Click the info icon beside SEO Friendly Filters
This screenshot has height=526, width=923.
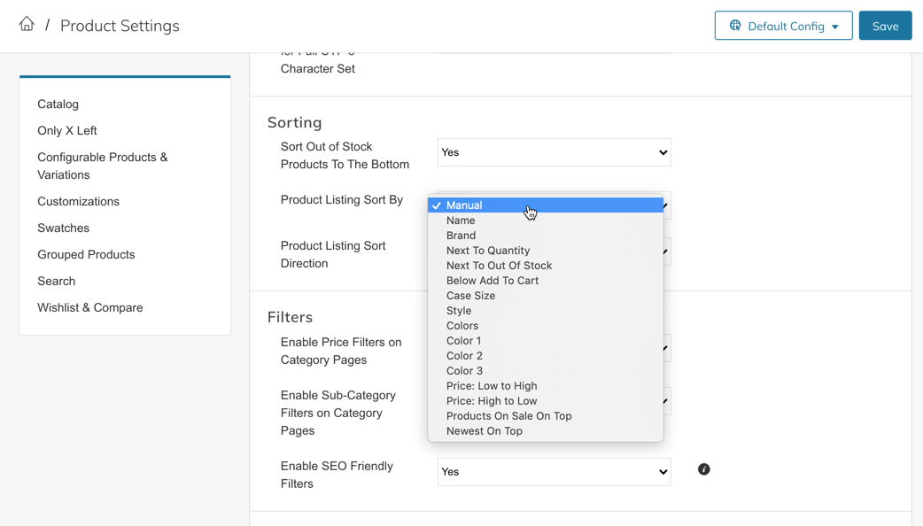tap(703, 469)
